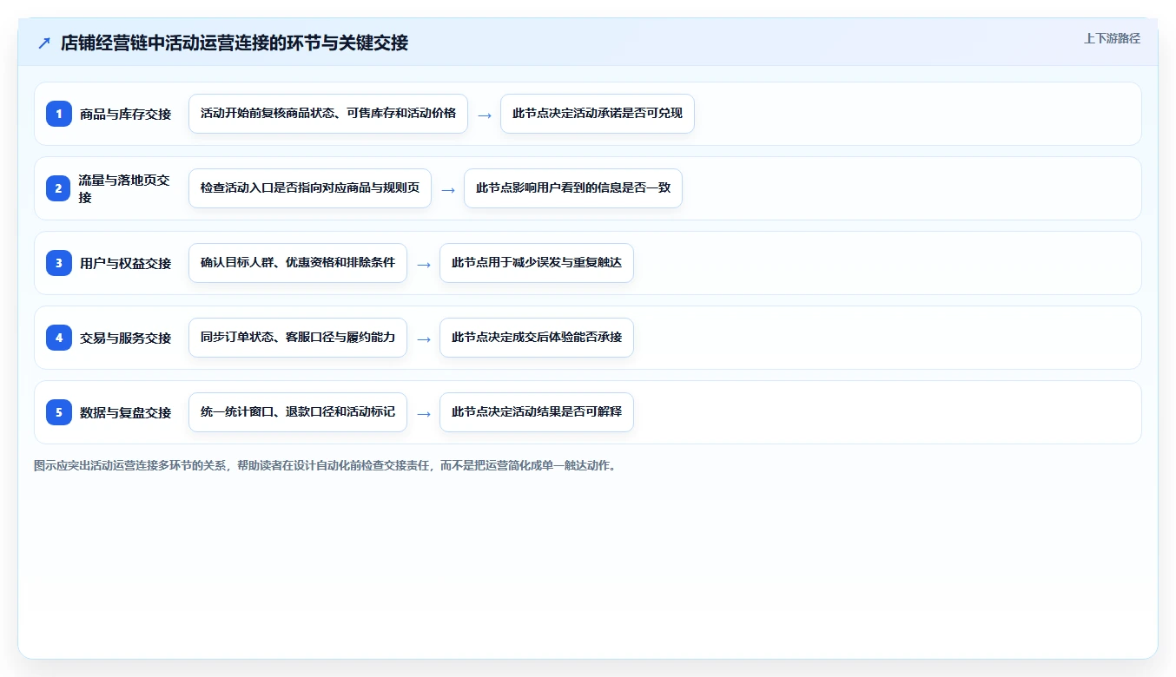The width and height of the screenshot is (1176, 677).
Task: Select box 活动开始前复核商品状态、可售库存和活动价格
Action: (328, 114)
